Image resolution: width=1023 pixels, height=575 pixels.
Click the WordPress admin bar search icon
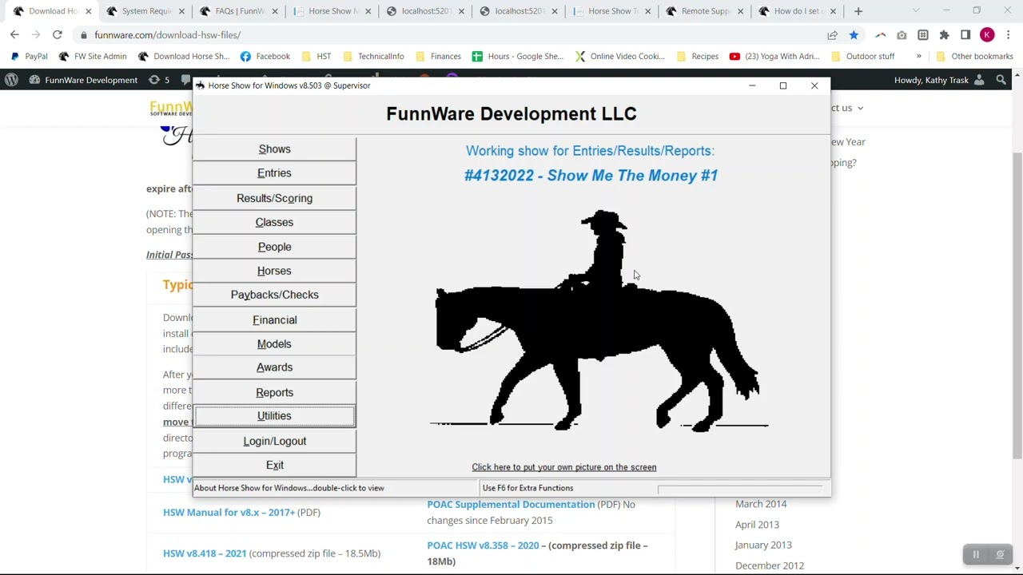pos(1001,80)
